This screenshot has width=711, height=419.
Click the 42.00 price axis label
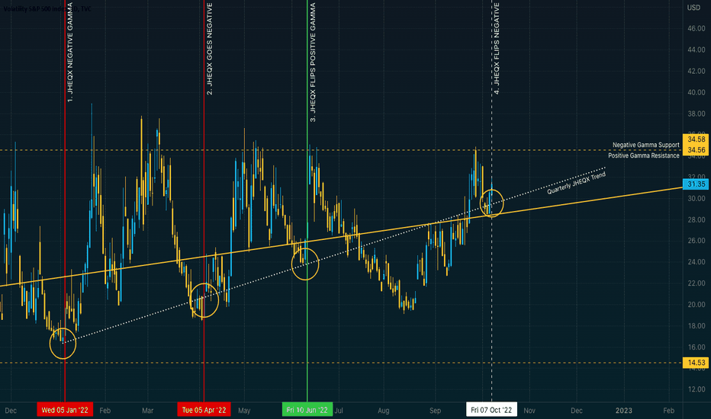pos(696,71)
